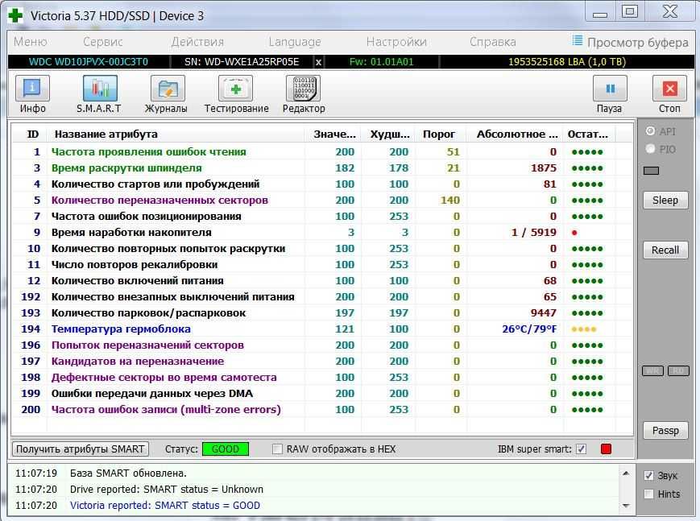The image size is (700, 521).
Task: Click the Sleep button
Action: pos(665,200)
